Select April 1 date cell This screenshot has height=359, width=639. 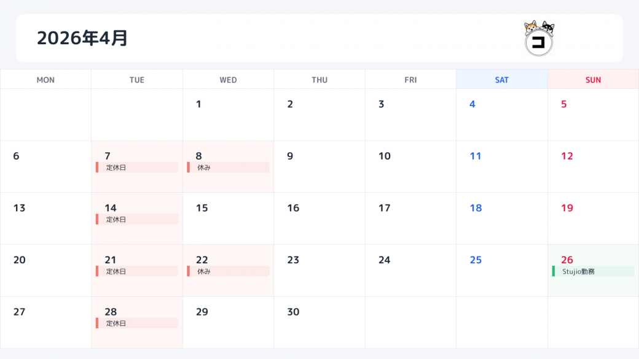point(228,115)
